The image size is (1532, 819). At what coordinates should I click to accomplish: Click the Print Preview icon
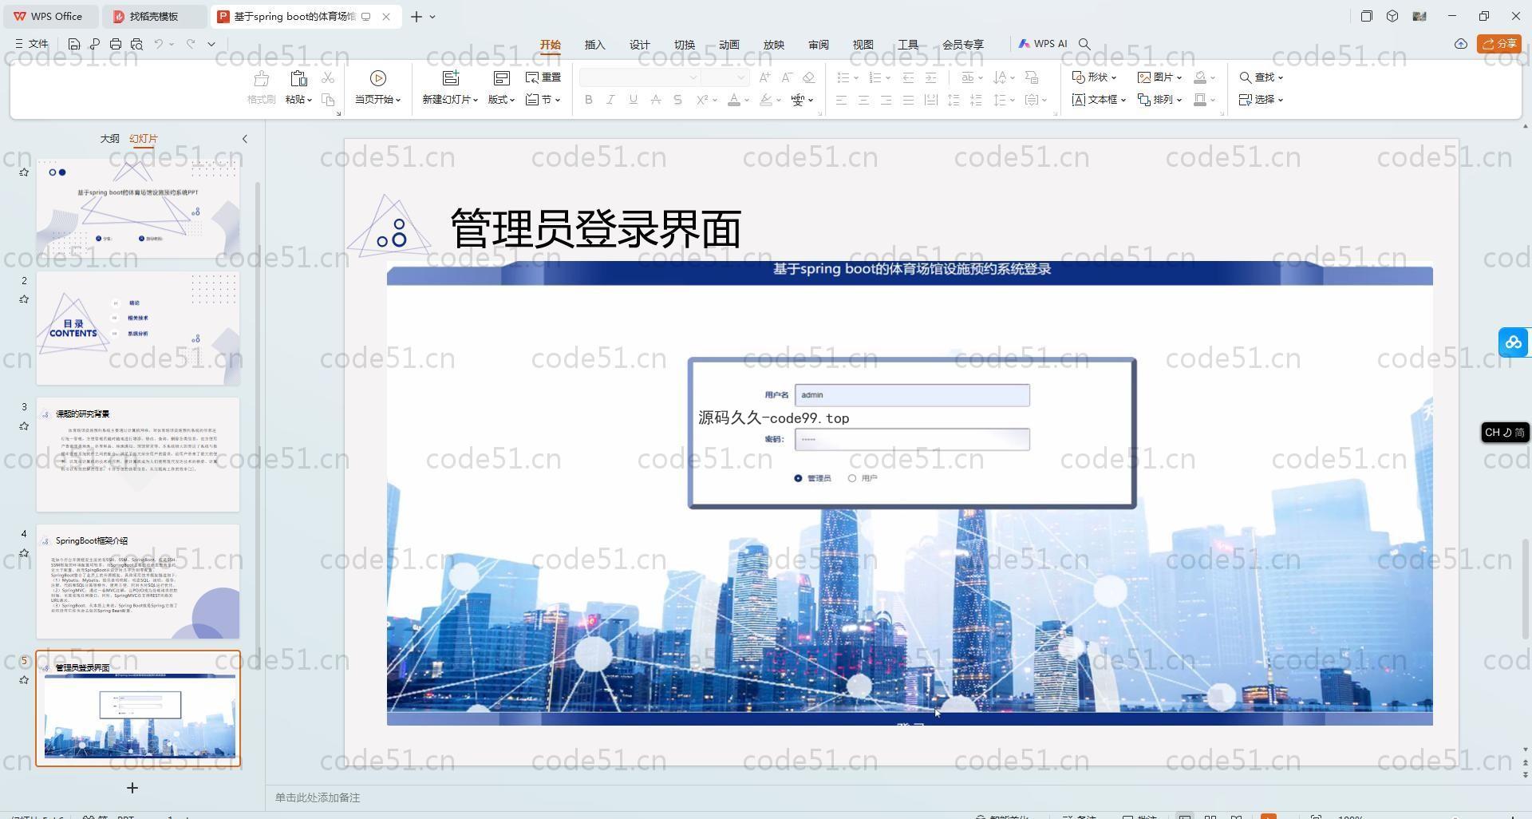point(136,44)
